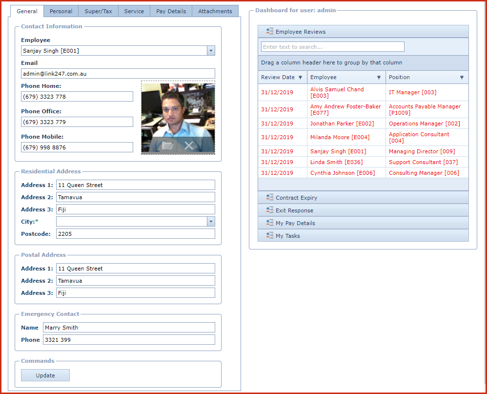Click Application Consultant [004] position cell
This screenshot has height=394, width=487.
coord(427,137)
